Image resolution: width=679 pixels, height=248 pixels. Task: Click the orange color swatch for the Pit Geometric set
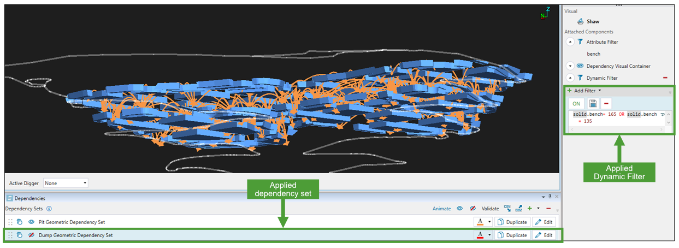tap(480, 222)
